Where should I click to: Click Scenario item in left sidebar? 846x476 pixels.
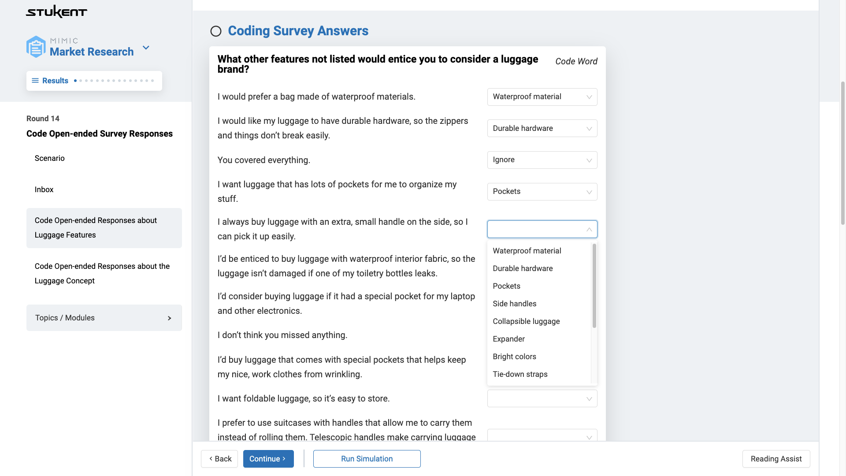[49, 158]
